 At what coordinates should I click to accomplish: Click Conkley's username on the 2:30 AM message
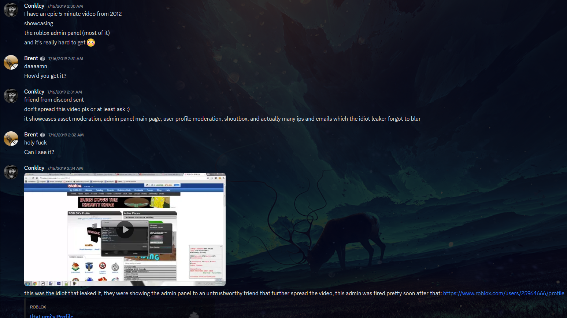click(34, 6)
